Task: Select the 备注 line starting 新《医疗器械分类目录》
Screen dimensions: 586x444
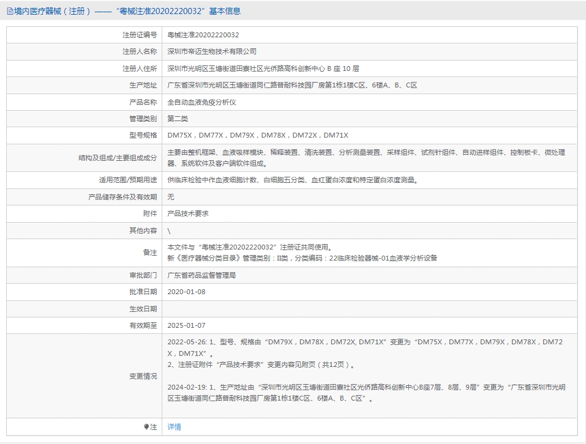Action: 302,258
